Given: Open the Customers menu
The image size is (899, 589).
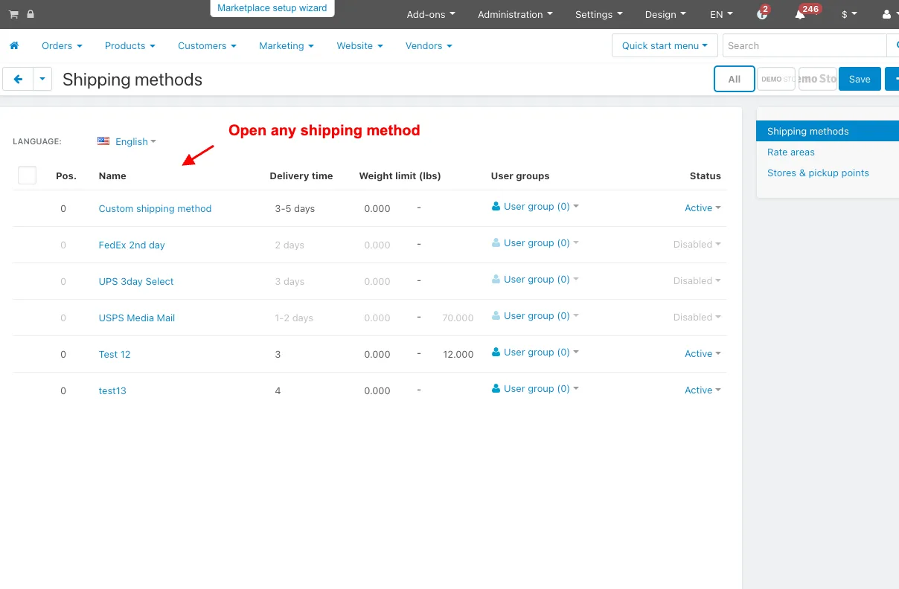Looking at the screenshot, I should (207, 45).
